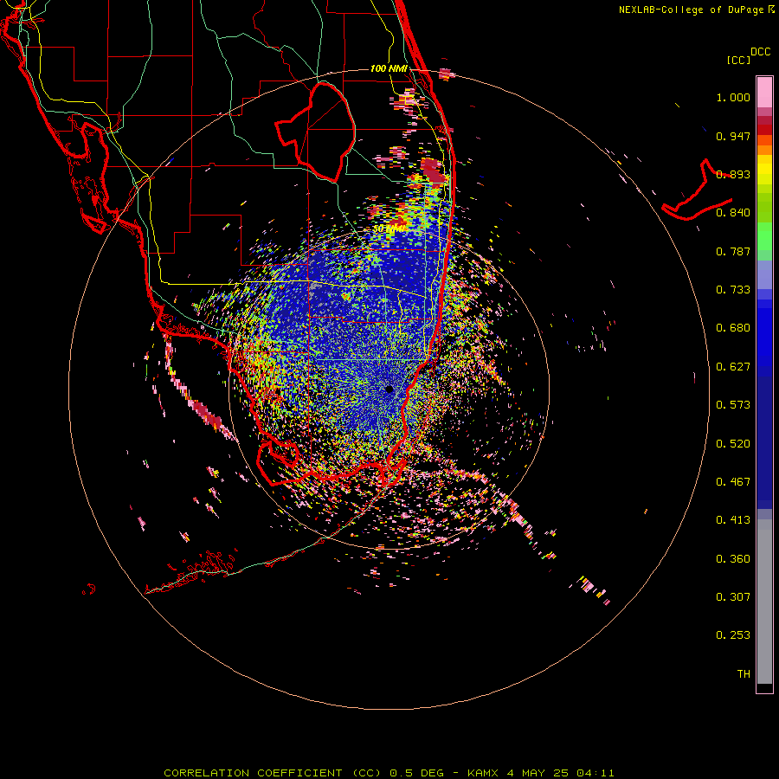Pick the gray bottom segment of color bar
Image resolution: width=779 pixels, height=779 pixels.
[764, 602]
